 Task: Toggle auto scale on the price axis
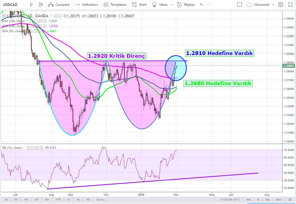(279, 199)
